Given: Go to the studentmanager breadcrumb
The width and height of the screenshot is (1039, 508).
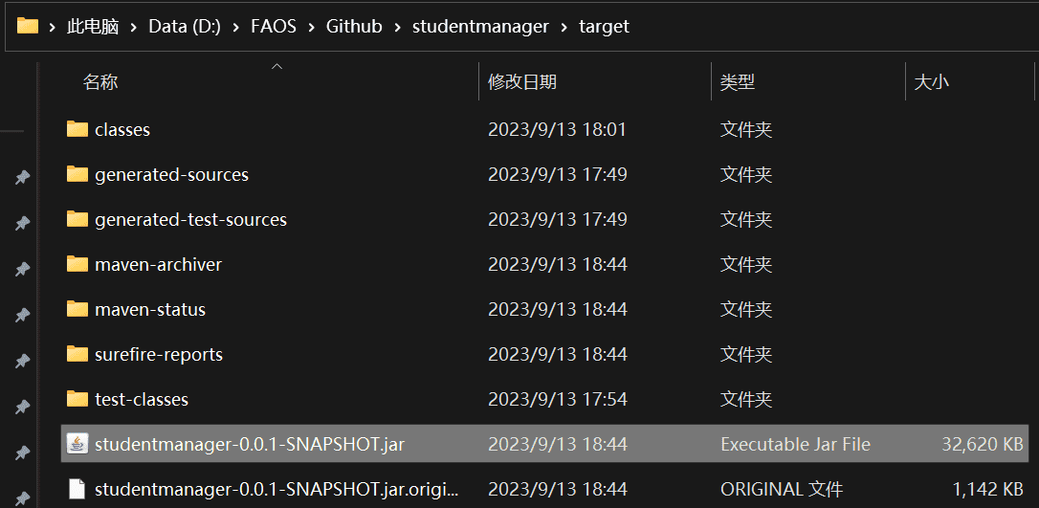Looking at the screenshot, I should 481,27.
